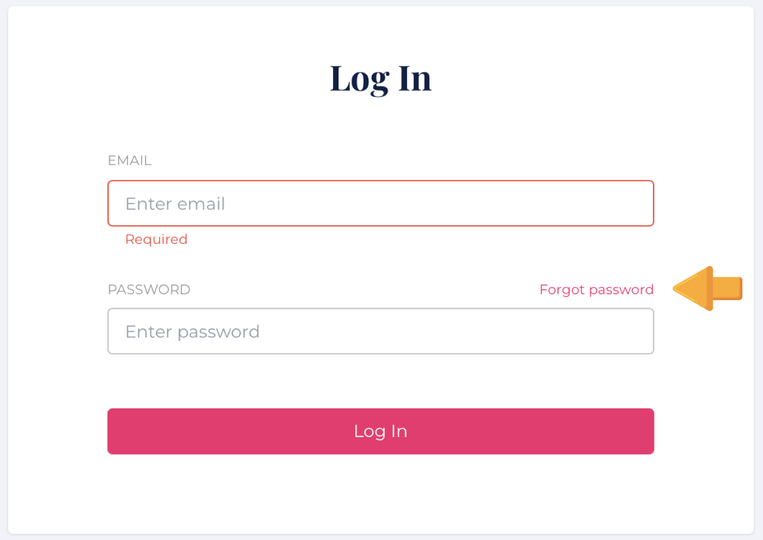Open the Forgot password link
The width and height of the screenshot is (763, 540).
click(596, 290)
